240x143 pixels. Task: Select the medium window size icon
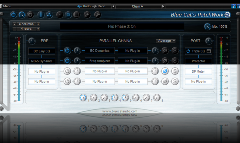pyautogui.click(x=68, y=15)
